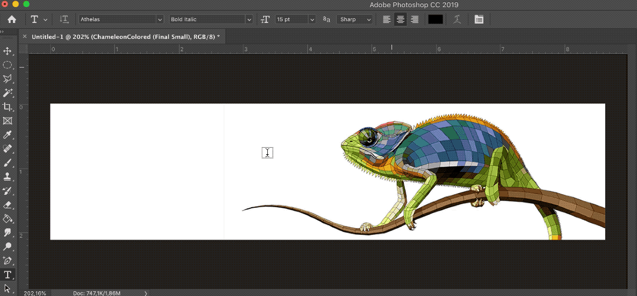Select the Elliptical Marquee tool

coord(8,65)
